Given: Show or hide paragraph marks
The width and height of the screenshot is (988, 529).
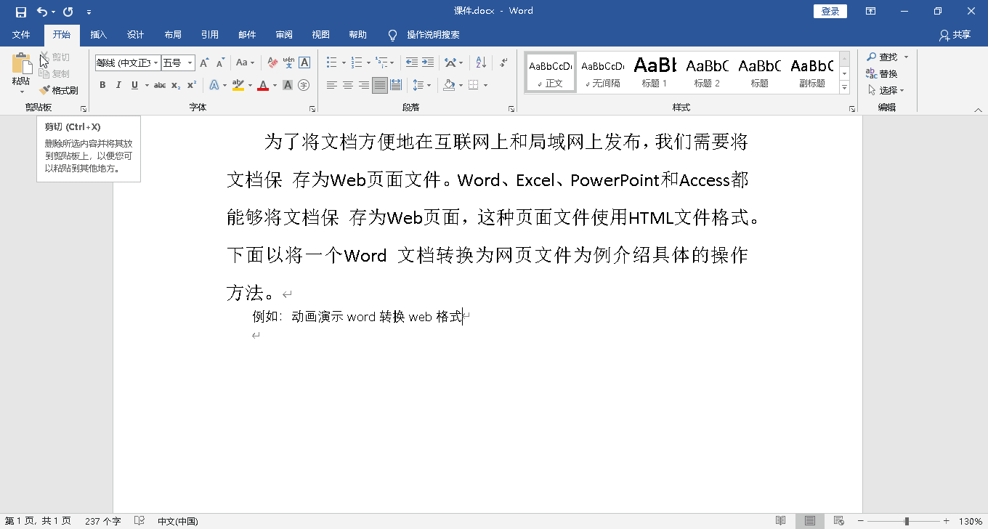Looking at the screenshot, I should [x=503, y=63].
